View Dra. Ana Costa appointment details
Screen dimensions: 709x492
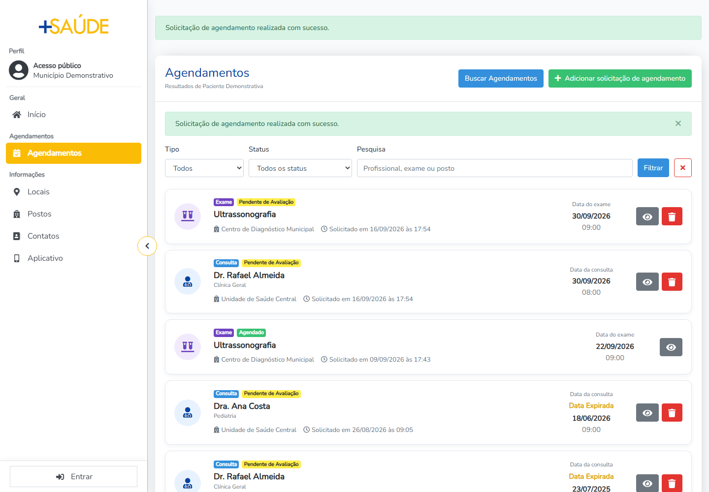pyautogui.click(x=647, y=413)
